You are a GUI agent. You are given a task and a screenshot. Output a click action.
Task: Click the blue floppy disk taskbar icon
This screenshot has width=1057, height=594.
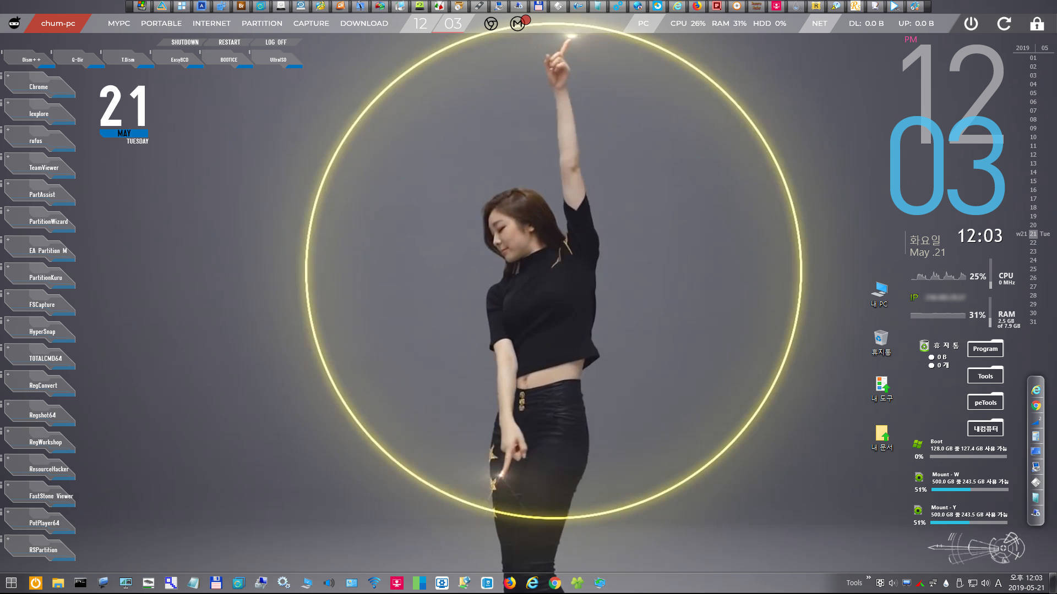(216, 583)
